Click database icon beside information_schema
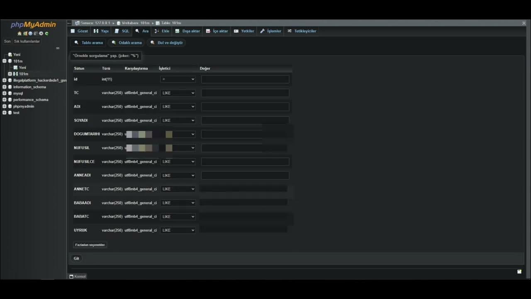 point(10,87)
